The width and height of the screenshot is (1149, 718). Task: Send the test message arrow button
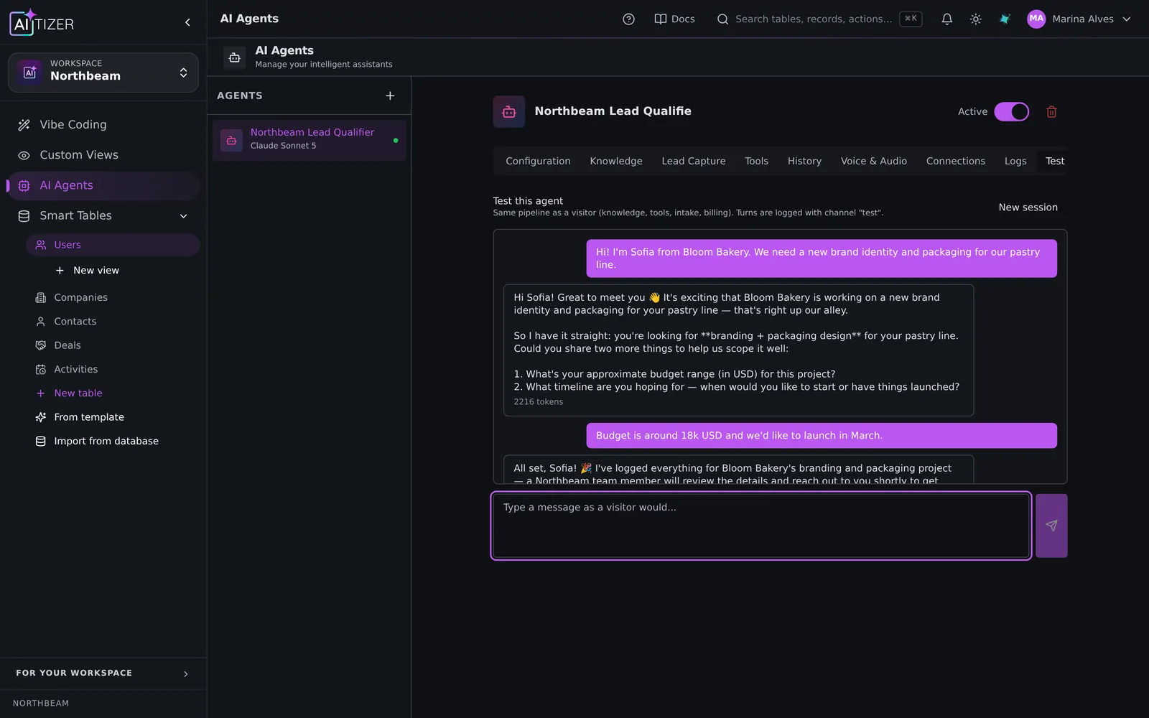1051,526
